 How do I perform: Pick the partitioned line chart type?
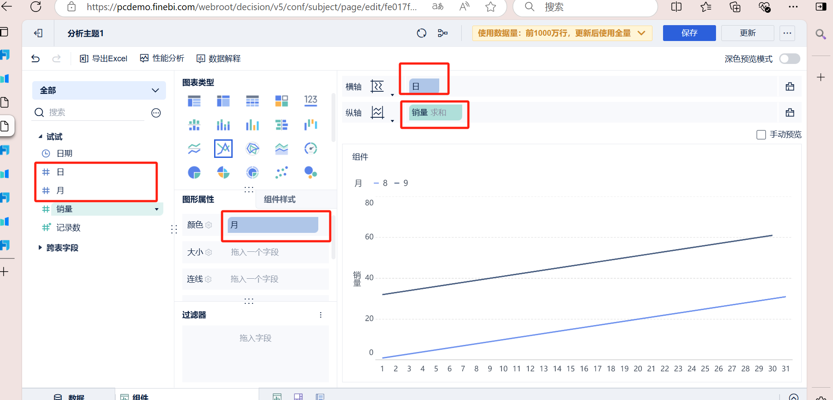pyautogui.click(x=194, y=149)
